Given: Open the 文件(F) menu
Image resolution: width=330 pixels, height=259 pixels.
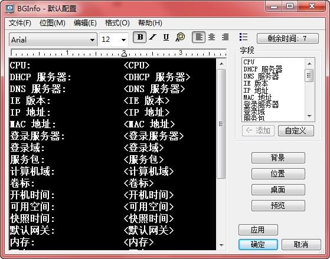Looking at the screenshot, I should 20,23.
